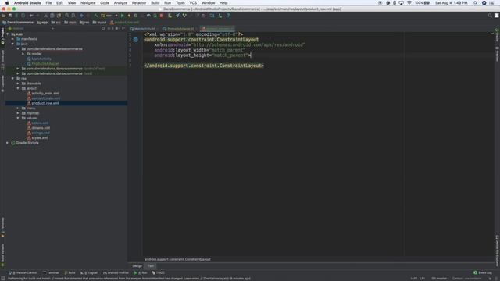The height and width of the screenshot is (281, 500).
Task: Collapse the res folder
Action: 12,78
